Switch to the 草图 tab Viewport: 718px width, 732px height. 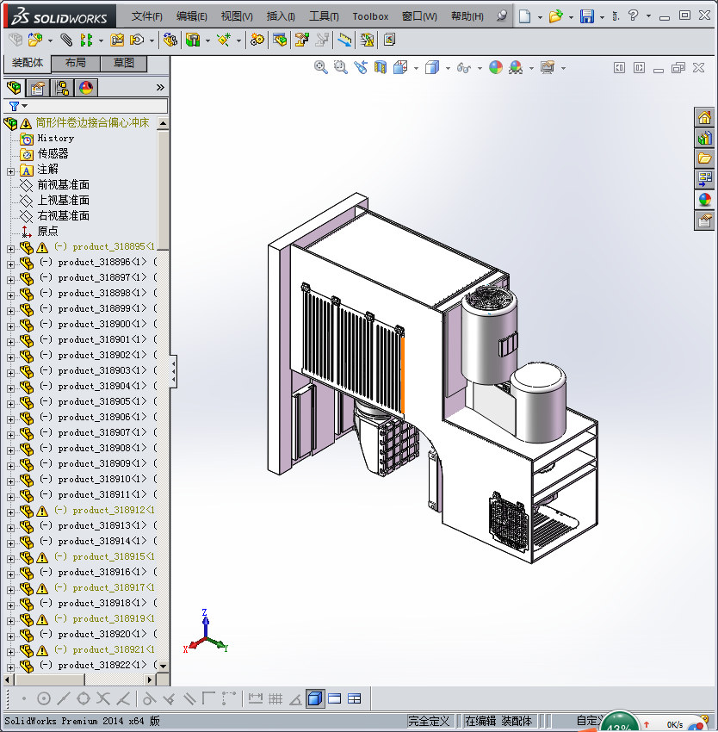pos(124,63)
